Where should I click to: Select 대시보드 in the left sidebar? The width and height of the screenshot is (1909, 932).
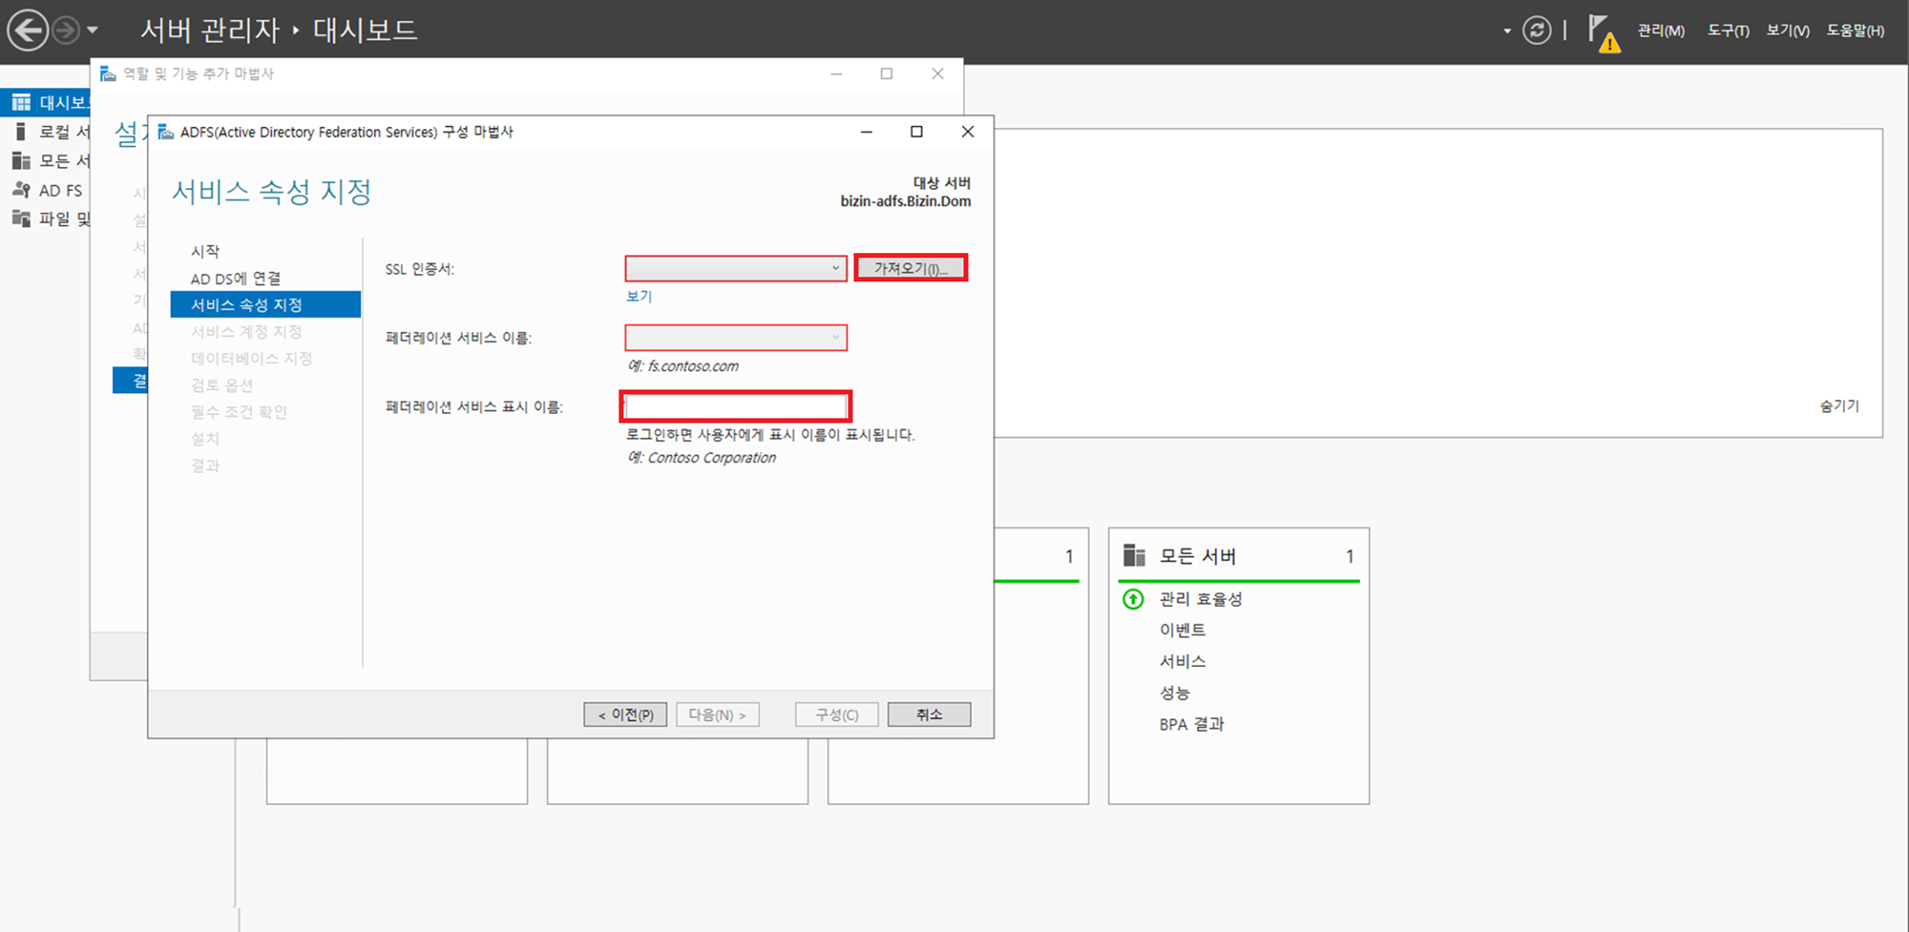point(46,102)
